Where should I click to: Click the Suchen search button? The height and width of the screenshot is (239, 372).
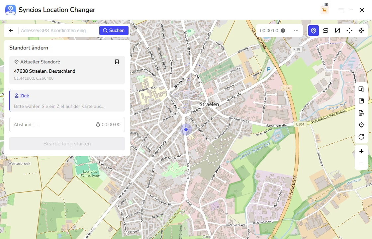114,31
